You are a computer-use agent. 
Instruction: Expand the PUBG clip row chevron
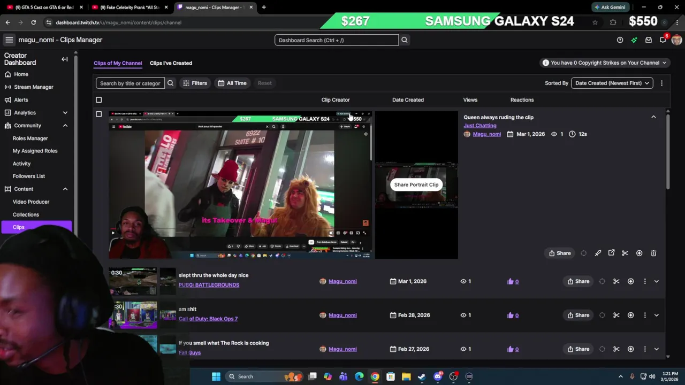click(656, 281)
